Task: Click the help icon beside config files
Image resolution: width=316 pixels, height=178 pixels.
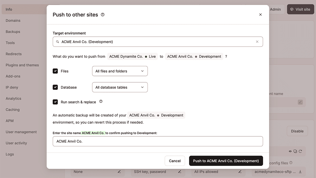Action: click(291, 163)
